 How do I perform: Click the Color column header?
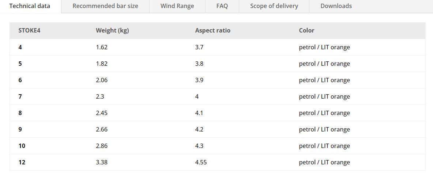(x=306, y=30)
